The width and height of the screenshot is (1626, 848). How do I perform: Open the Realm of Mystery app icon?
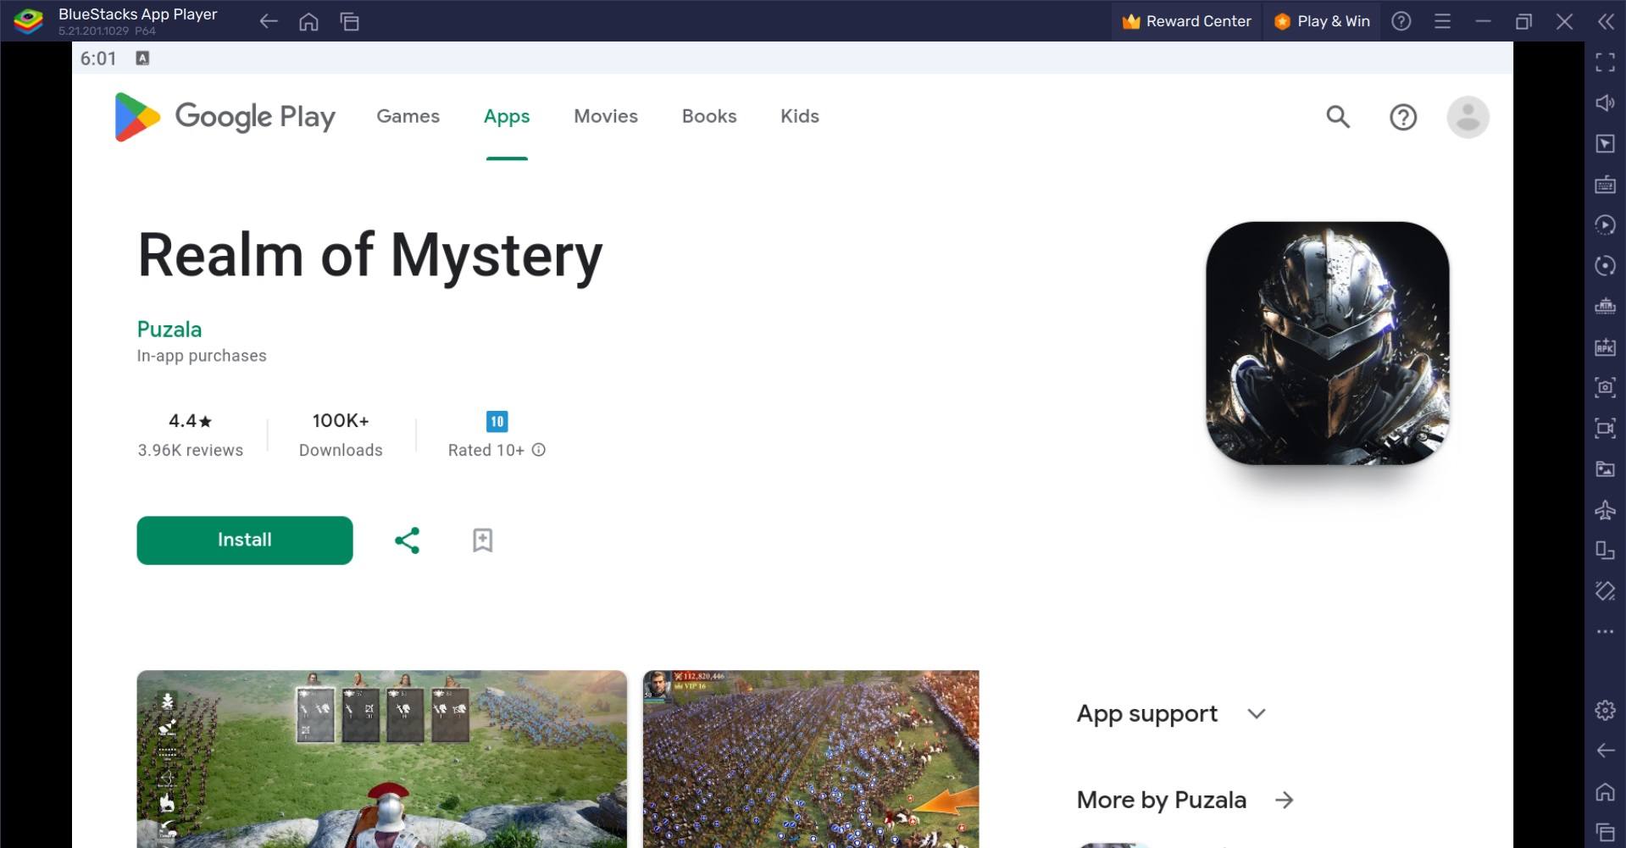tap(1327, 343)
